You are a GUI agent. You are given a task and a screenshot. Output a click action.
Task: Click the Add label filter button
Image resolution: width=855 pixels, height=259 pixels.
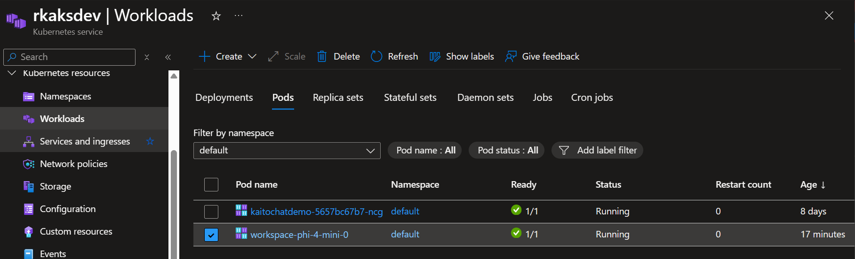(597, 151)
